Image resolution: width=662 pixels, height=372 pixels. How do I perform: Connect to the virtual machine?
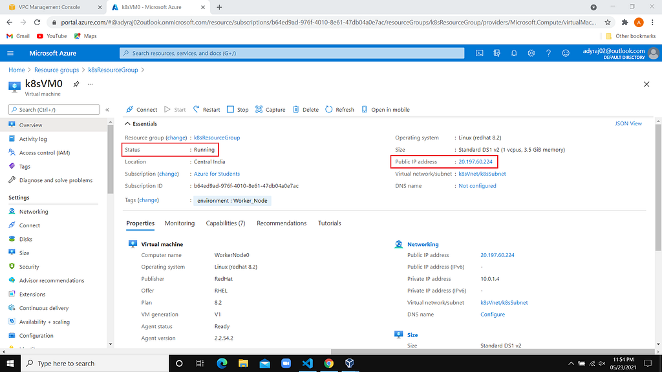click(x=142, y=110)
